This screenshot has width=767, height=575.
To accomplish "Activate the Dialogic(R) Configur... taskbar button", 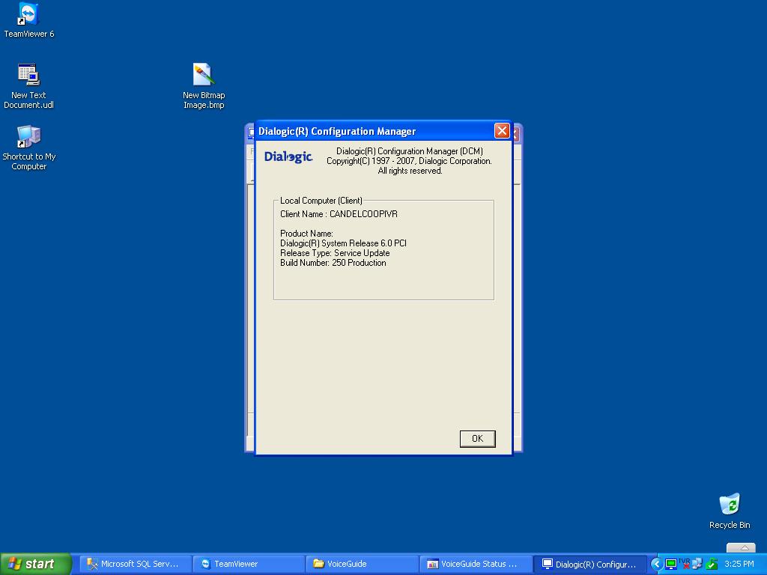I will point(589,565).
